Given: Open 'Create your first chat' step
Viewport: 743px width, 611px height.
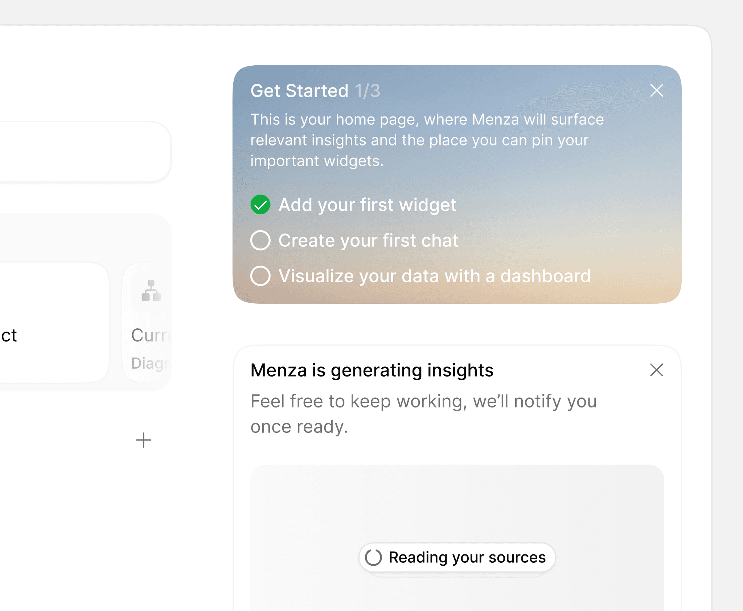Looking at the screenshot, I should (368, 240).
